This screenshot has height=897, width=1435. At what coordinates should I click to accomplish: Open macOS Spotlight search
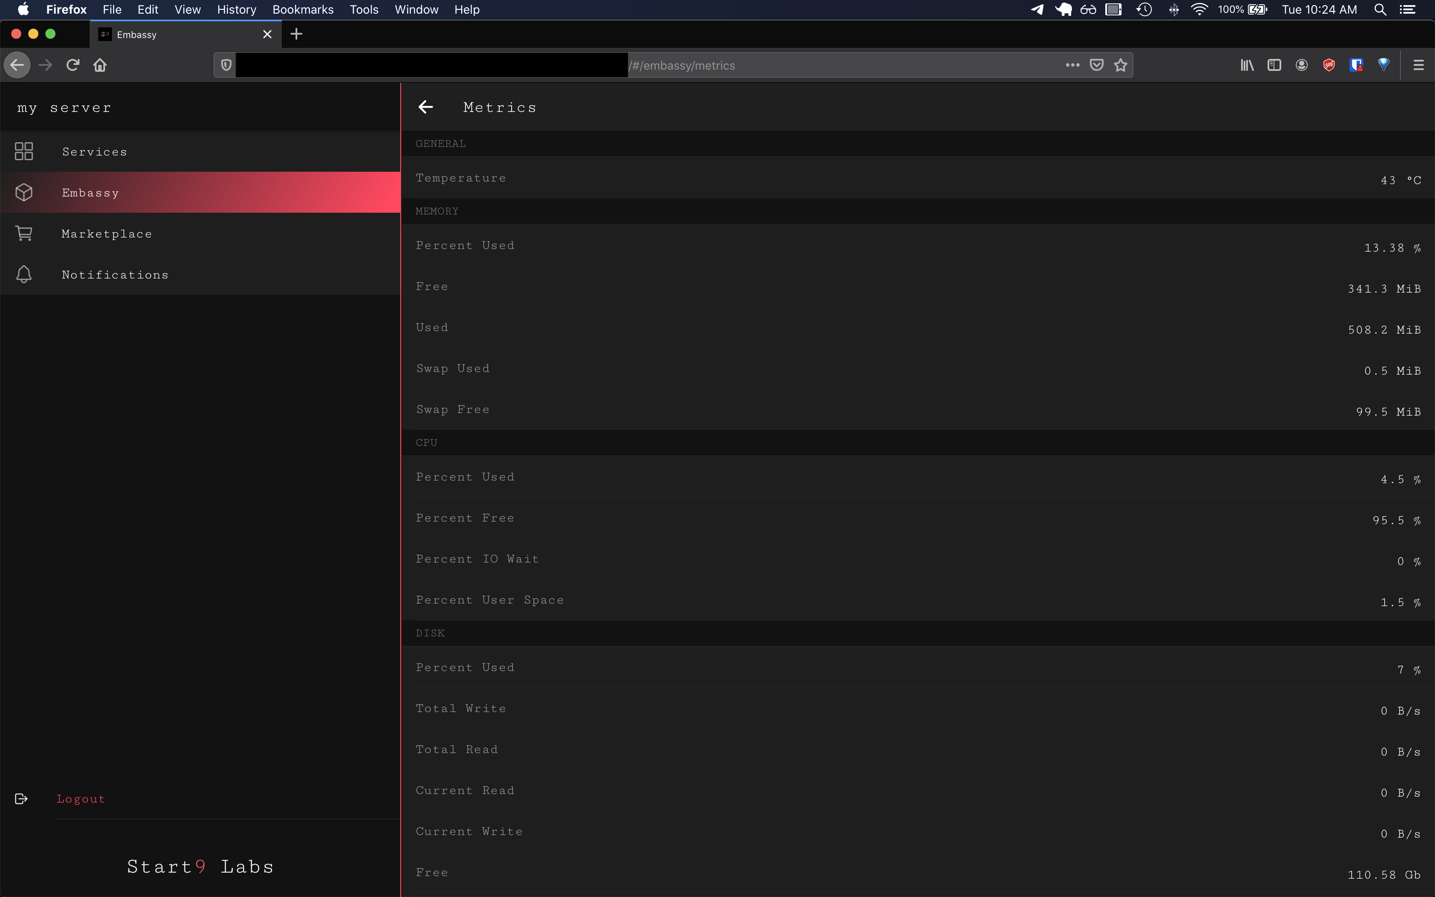1380,9
